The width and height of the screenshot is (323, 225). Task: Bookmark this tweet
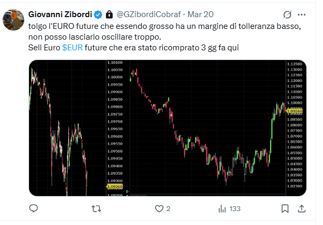click(x=285, y=208)
